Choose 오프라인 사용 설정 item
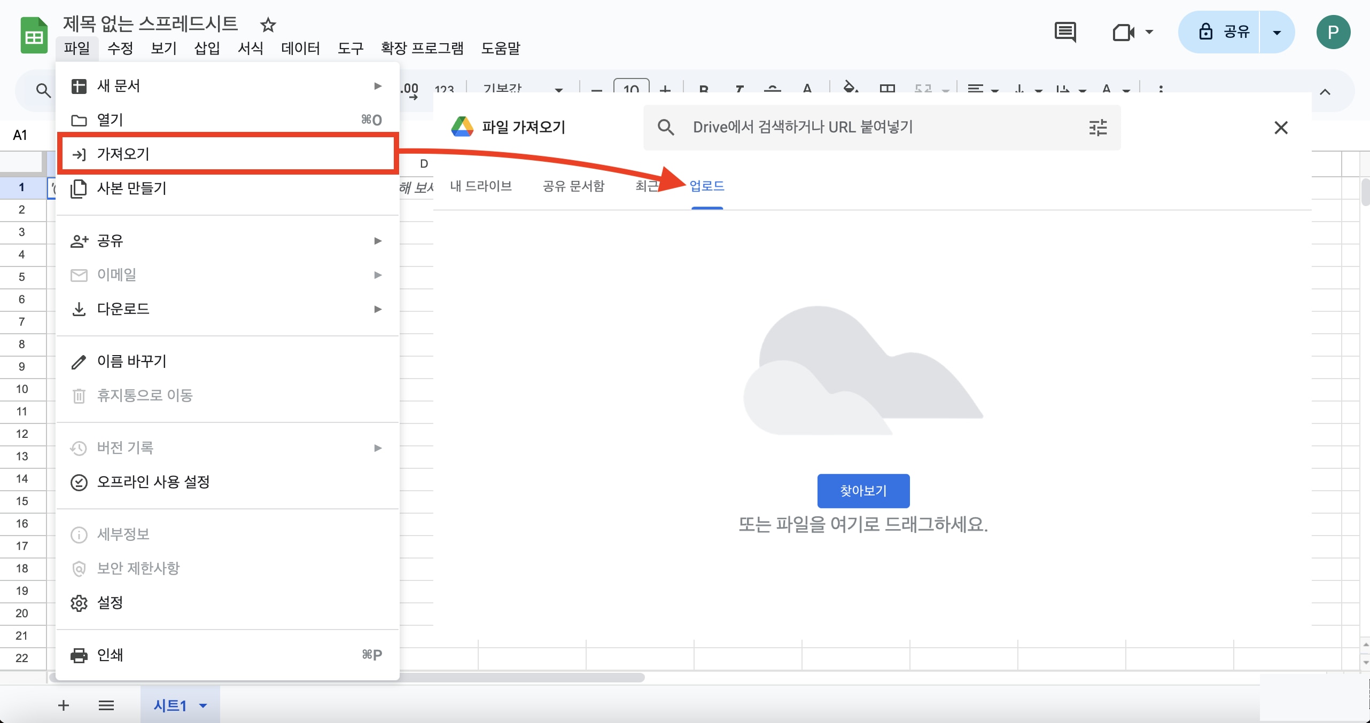1370x723 pixels. (228, 482)
